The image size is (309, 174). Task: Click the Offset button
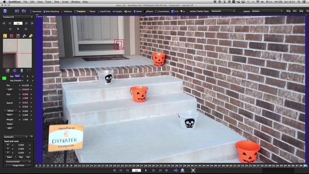(10, 111)
